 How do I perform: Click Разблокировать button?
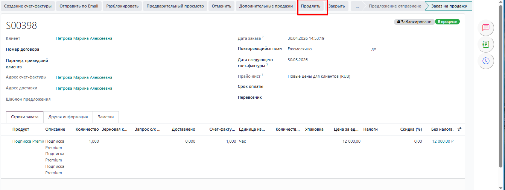pyautogui.click(x=122, y=6)
